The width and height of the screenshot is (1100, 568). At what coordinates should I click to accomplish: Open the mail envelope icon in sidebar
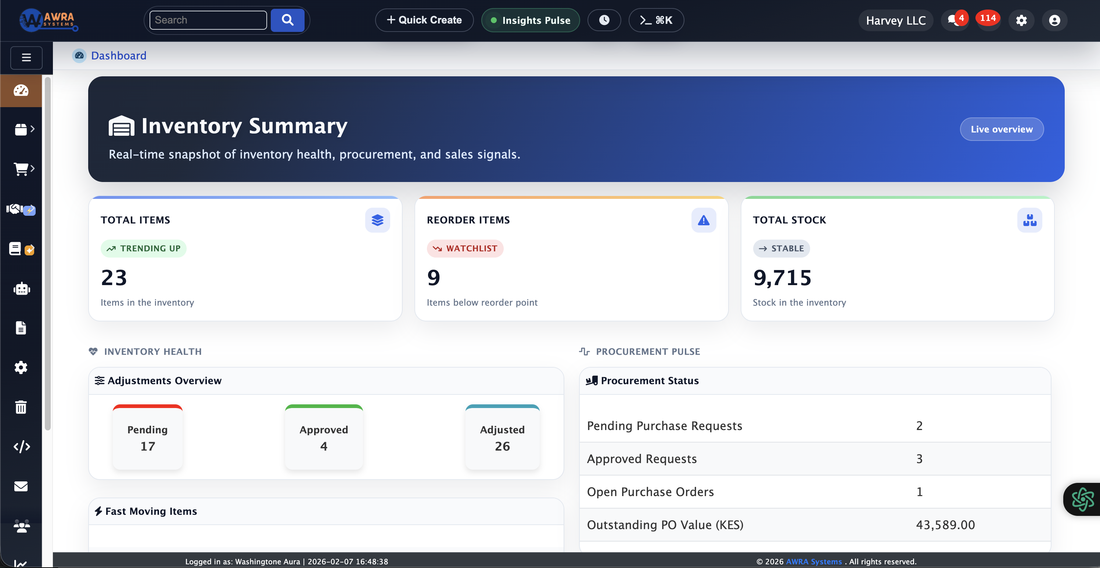pos(21,486)
